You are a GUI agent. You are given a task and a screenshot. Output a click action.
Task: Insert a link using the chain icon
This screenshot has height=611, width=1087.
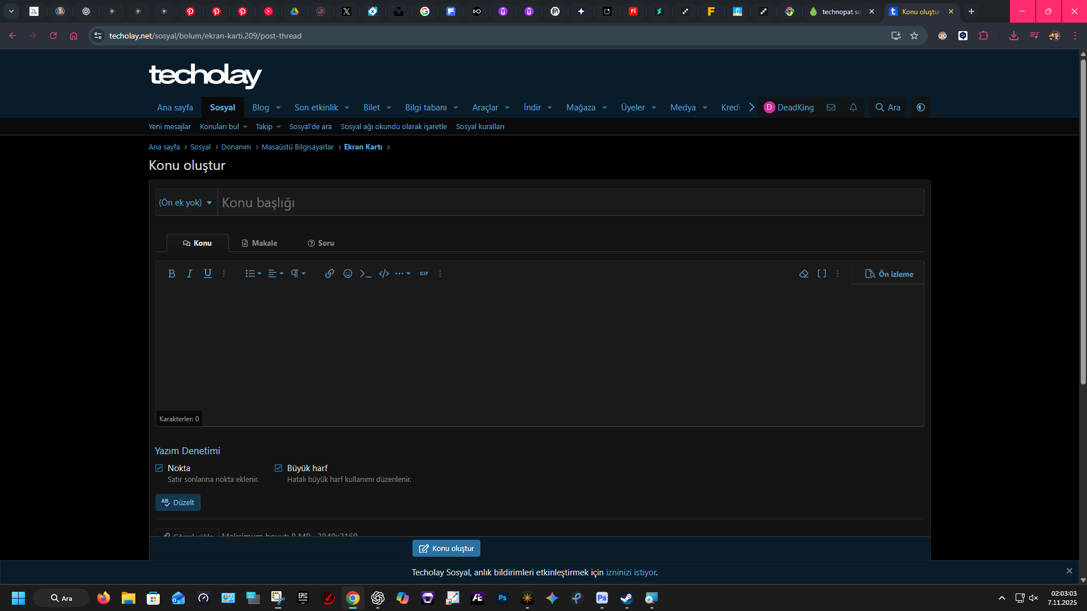click(330, 274)
